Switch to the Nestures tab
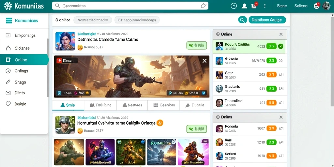 [132, 105]
